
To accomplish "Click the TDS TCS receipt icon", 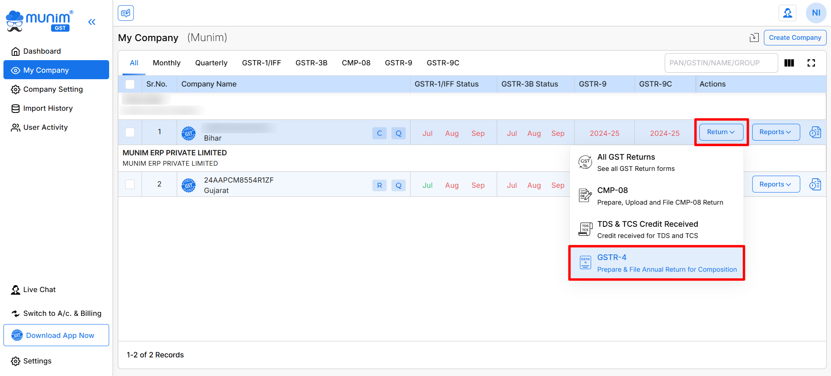I will [585, 229].
